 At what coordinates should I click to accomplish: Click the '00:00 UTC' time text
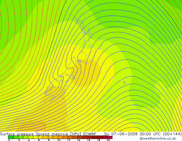click(150, 134)
